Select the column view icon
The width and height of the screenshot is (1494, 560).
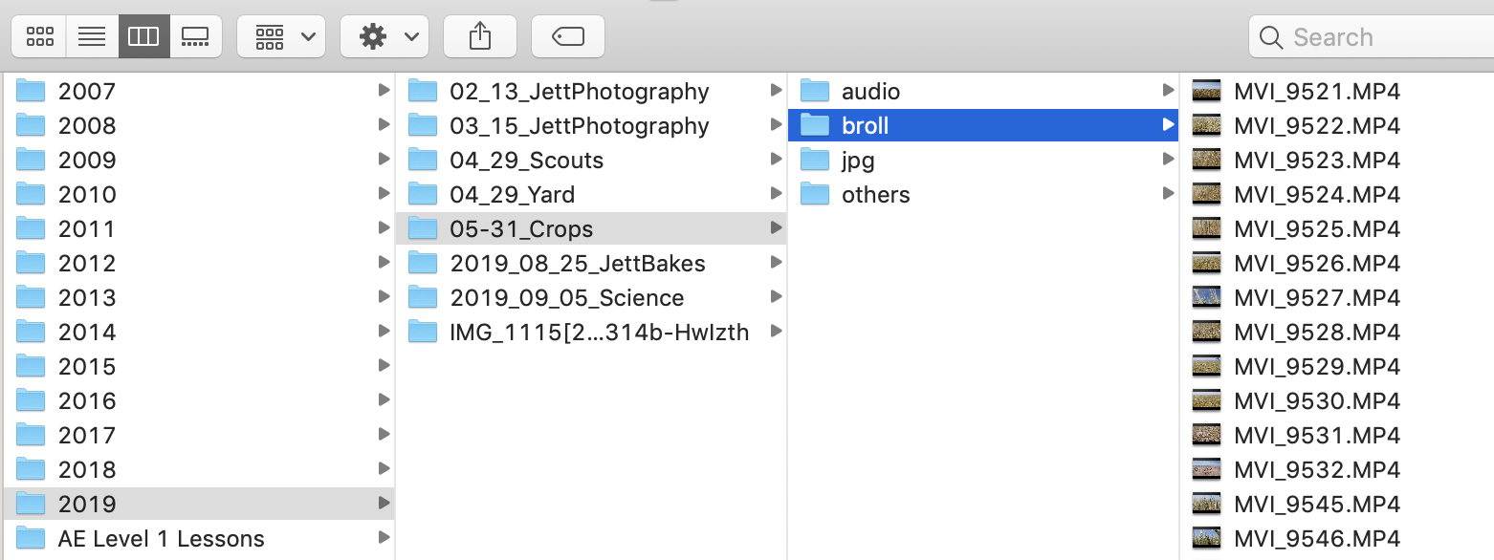[143, 35]
